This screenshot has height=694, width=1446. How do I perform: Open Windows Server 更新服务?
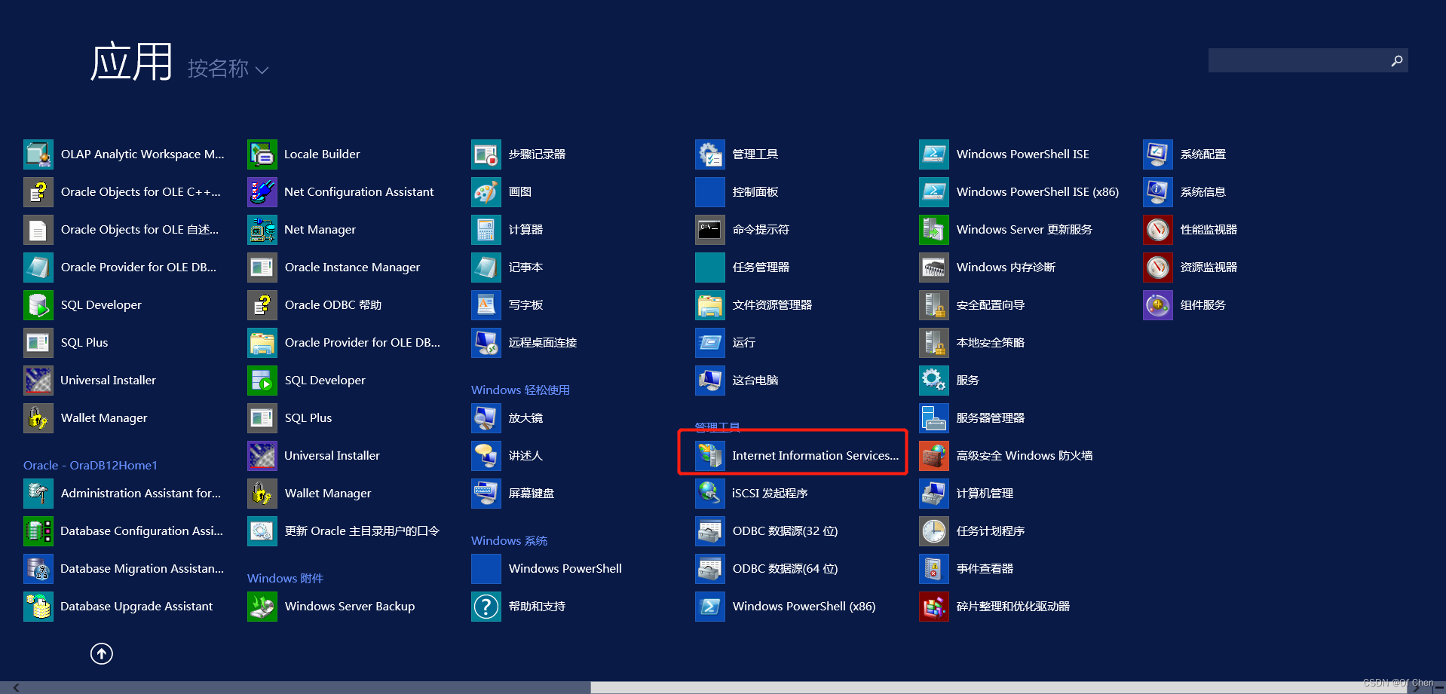click(x=1006, y=230)
